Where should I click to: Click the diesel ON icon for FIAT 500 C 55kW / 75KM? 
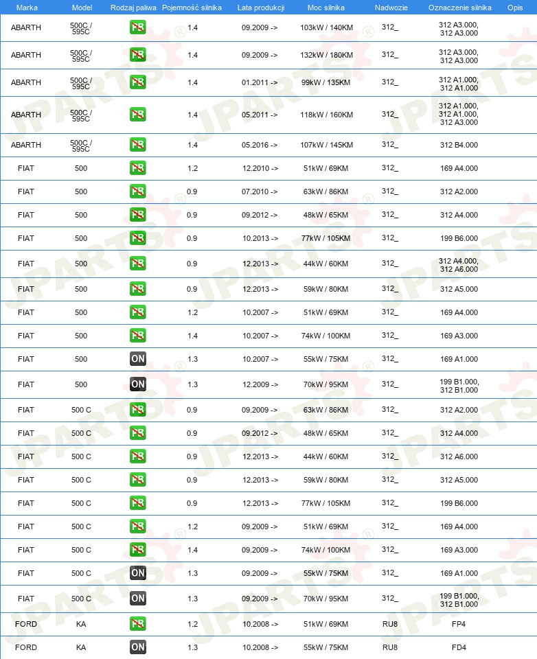[x=138, y=573]
